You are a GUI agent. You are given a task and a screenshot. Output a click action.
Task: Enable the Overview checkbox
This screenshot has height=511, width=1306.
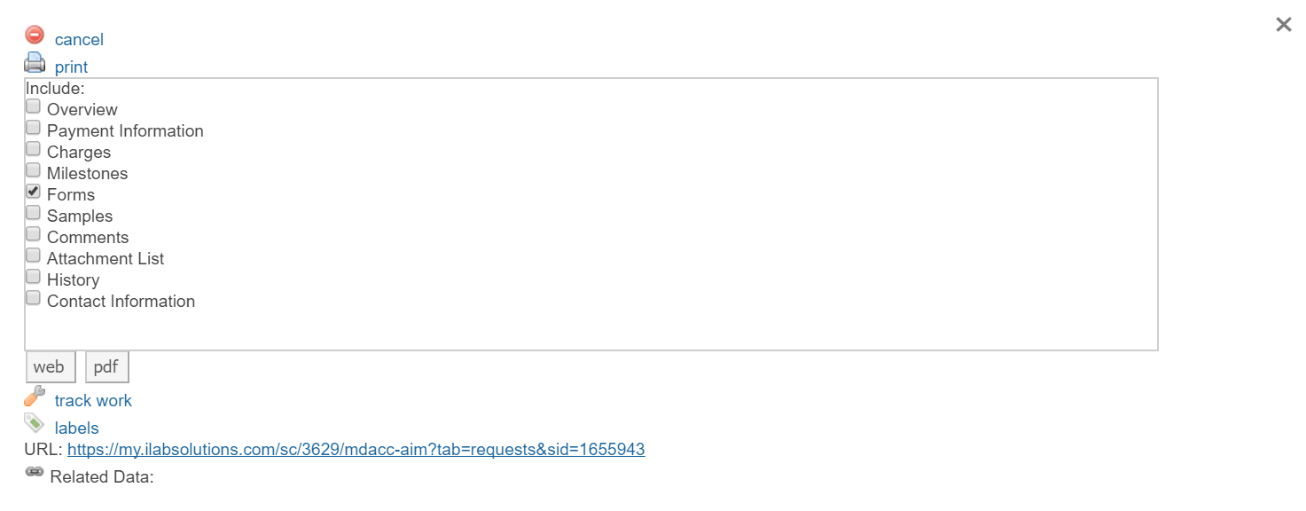33,106
